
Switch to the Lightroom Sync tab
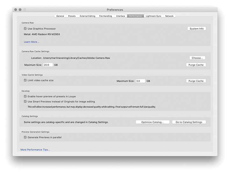click(154, 16)
